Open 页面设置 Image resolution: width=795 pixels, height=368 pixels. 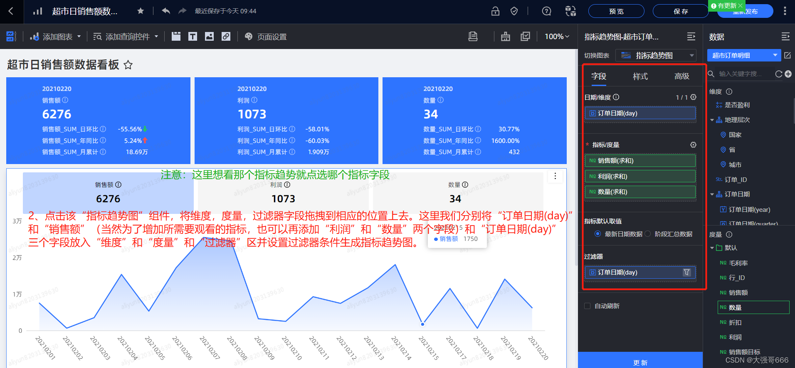coord(266,37)
